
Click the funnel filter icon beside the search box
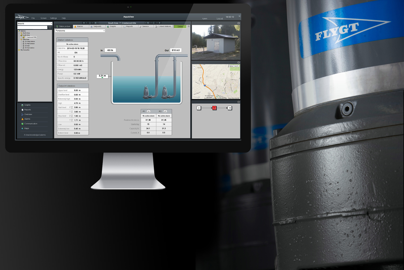point(50,27)
